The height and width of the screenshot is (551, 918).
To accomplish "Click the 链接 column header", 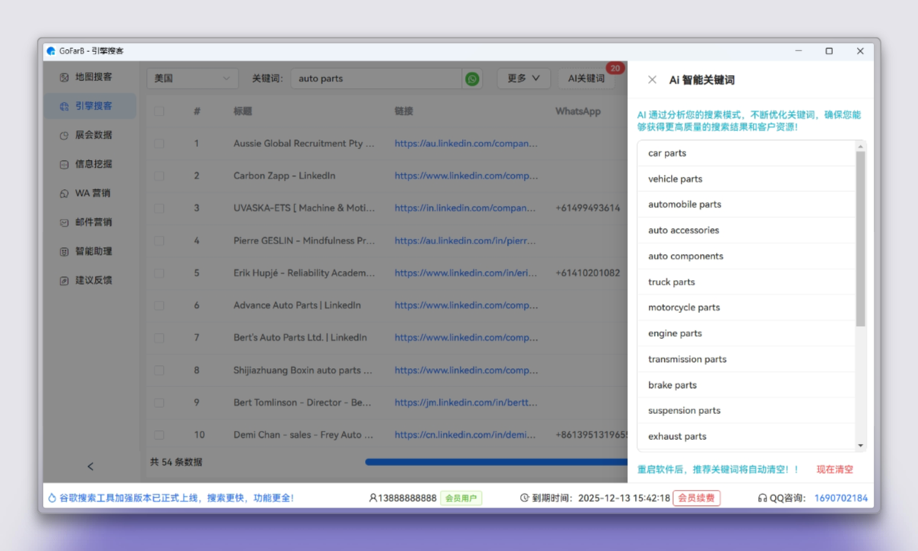I will (x=404, y=112).
